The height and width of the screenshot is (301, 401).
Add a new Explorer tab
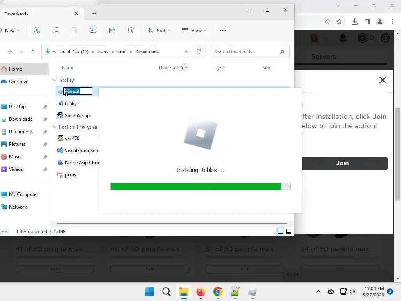pyautogui.click(x=94, y=14)
